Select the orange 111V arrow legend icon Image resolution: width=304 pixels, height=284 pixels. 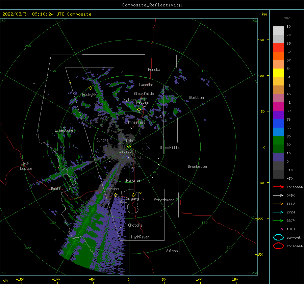[x=278, y=204]
